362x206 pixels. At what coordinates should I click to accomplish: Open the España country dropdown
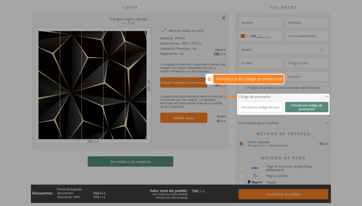tap(283, 49)
